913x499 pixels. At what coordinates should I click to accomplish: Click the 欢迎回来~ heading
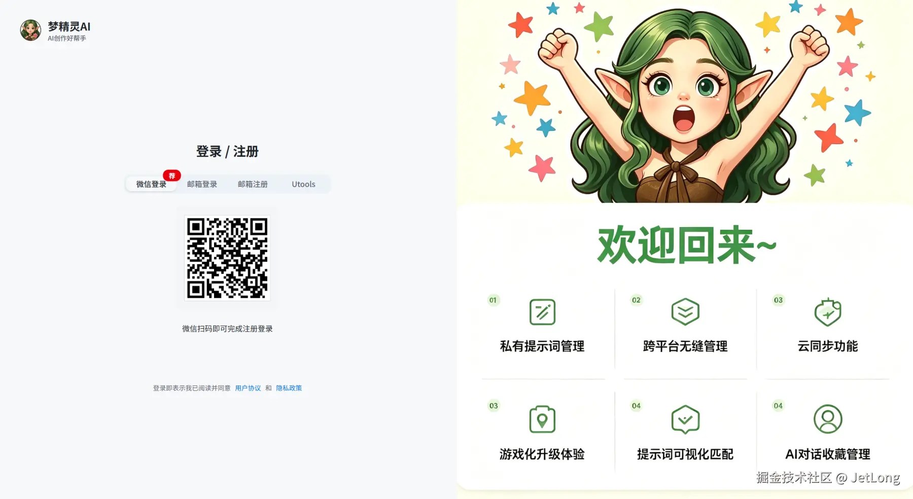tap(687, 245)
